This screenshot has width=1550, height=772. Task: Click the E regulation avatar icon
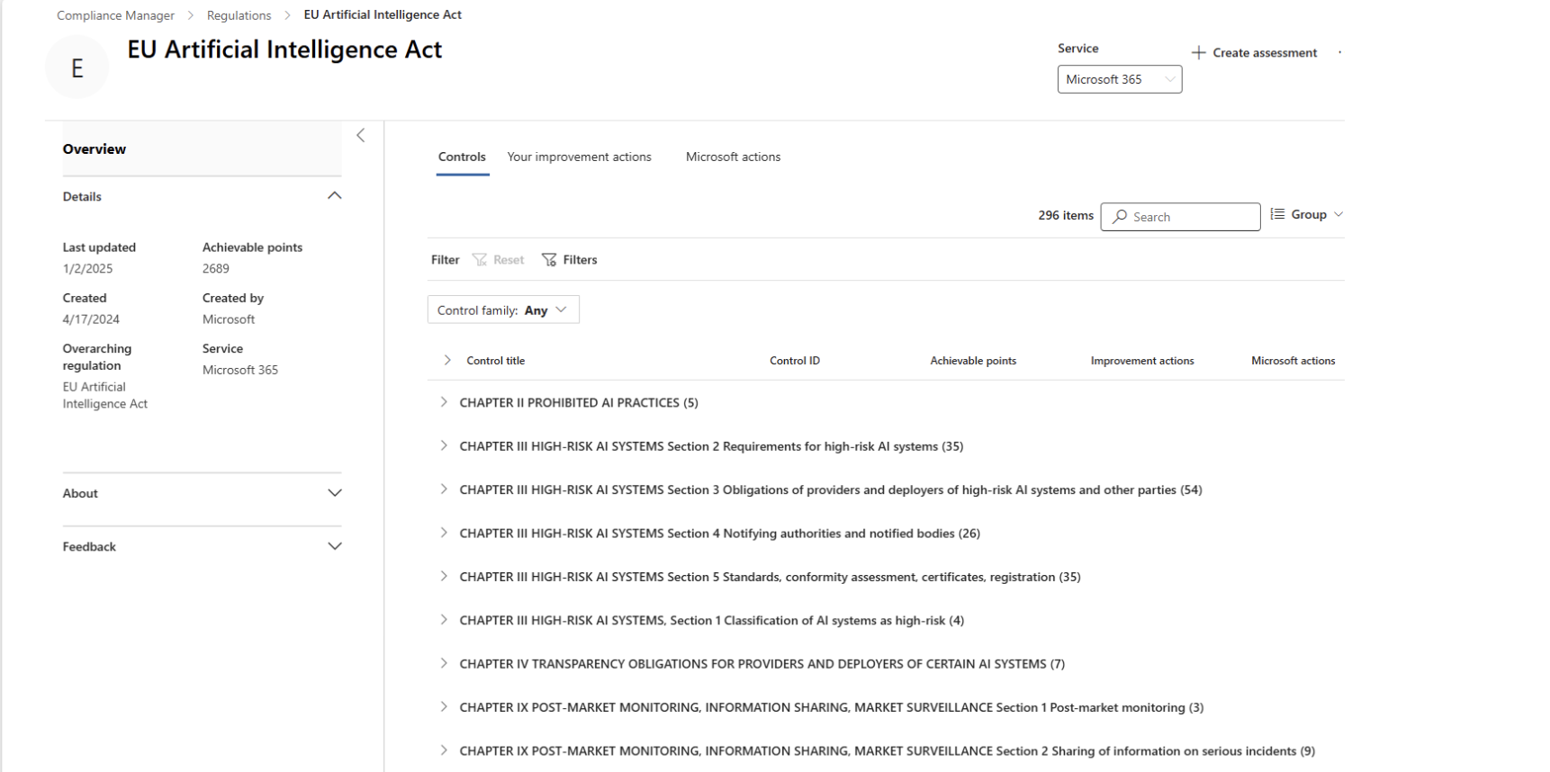77,67
